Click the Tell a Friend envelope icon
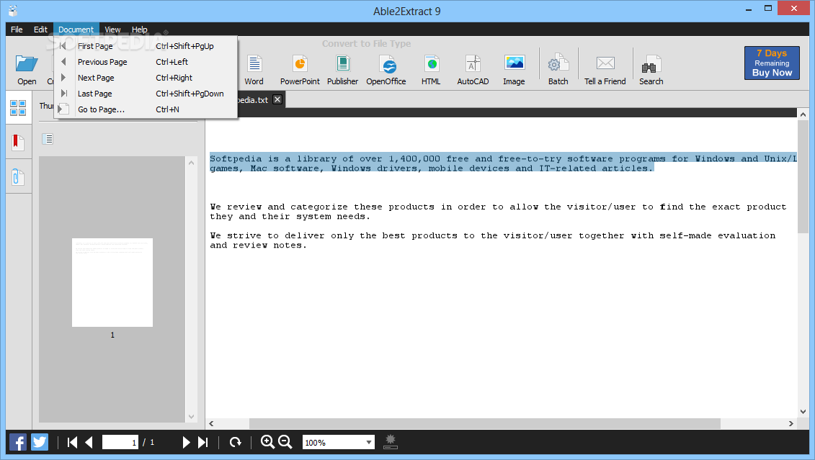Viewport: 815px width, 460px height. tap(605, 63)
